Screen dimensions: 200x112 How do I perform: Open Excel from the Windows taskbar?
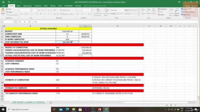pyautogui.click(x=106, y=109)
